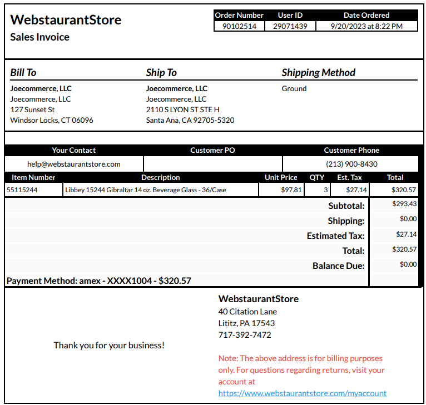
Task: Click the Sales Invoice subtitle
Action: (39, 37)
